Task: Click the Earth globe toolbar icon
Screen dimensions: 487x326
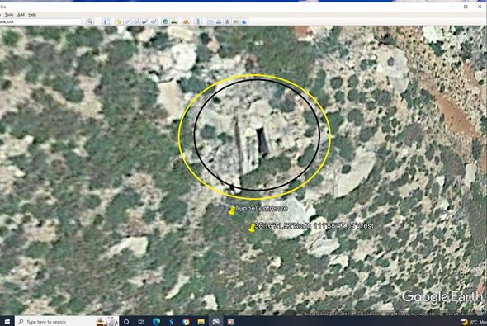Action: 244,21
